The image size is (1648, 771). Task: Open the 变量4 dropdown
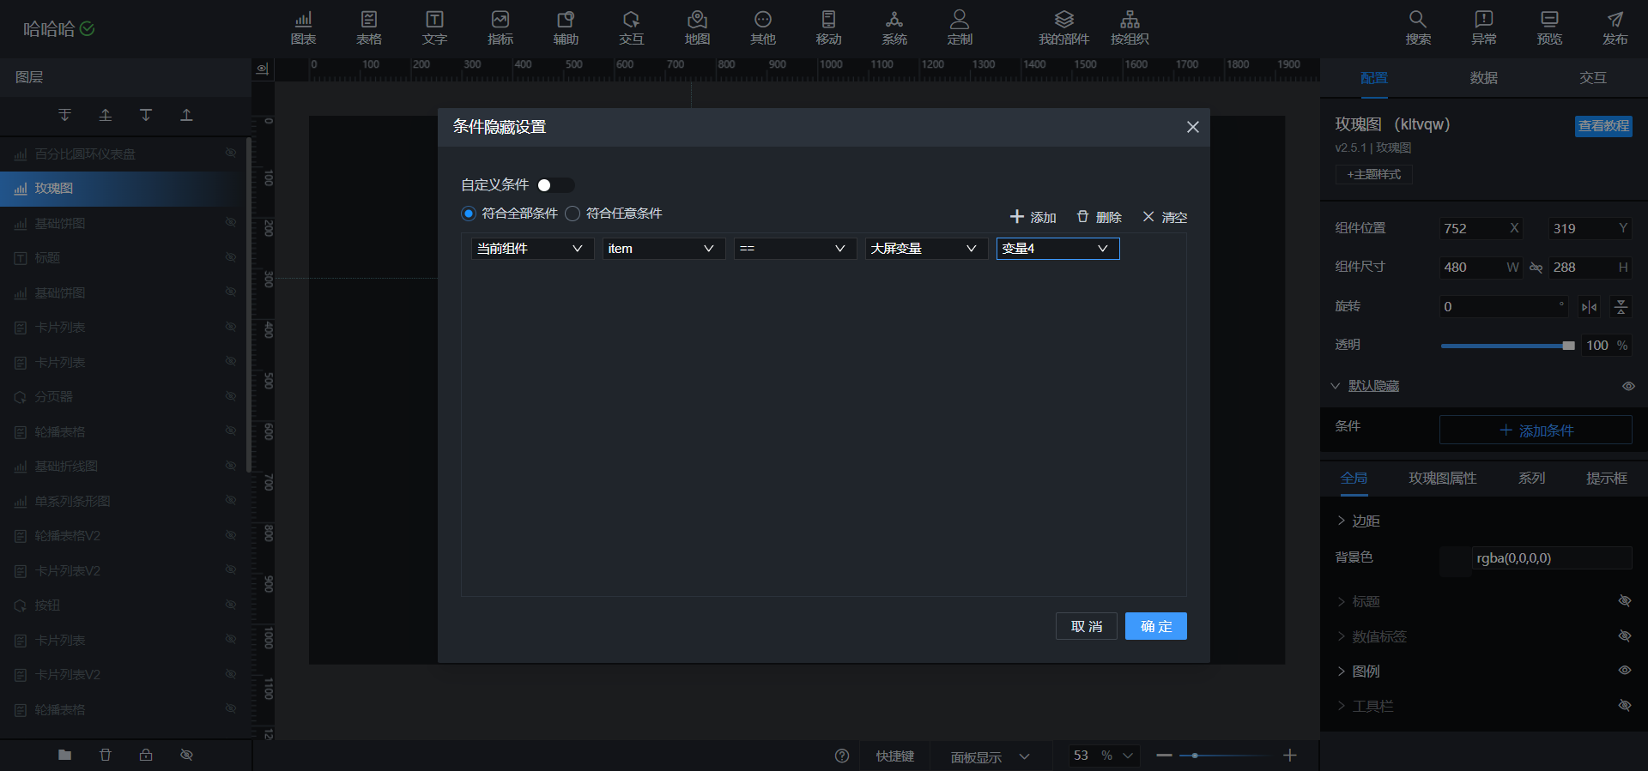click(x=1057, y=249)
